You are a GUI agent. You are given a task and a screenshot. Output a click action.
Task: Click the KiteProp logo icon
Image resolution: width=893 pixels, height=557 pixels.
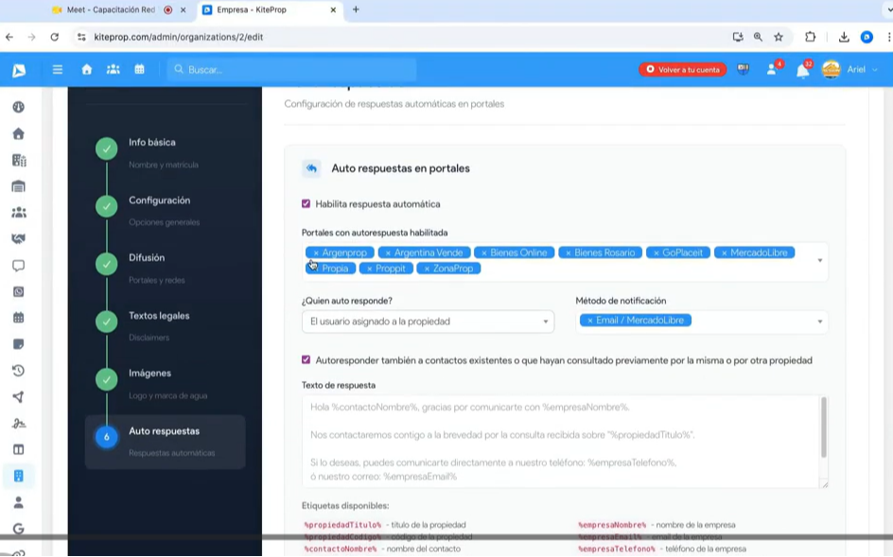pyautogui.click(x=19, y=70)
